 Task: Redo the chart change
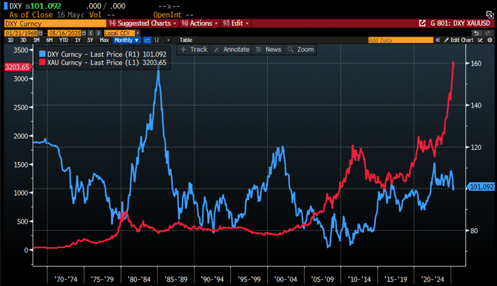pos(488,33)
